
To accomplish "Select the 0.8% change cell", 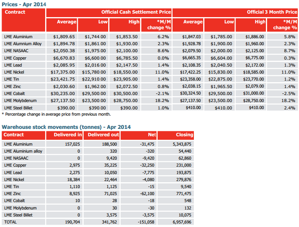I will coord(163,86).
